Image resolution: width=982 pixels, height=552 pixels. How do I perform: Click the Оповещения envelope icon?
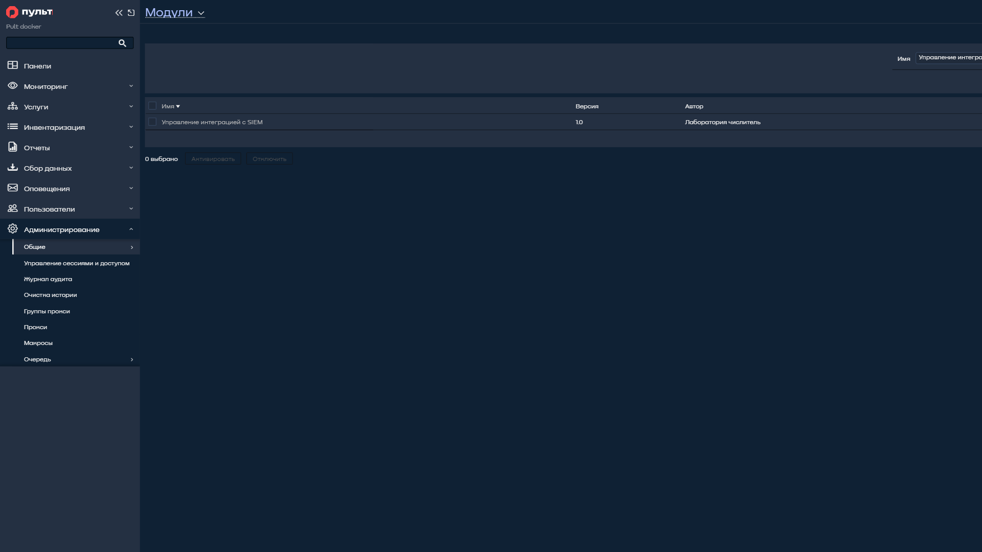coord(13,188)
